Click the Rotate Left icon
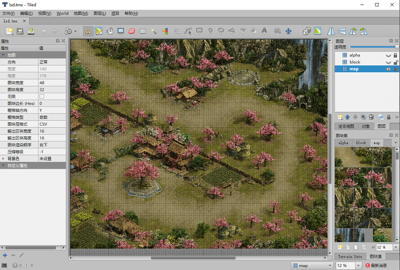The height and width of the screenshot is (270, 400). click(x=353, y=31)
